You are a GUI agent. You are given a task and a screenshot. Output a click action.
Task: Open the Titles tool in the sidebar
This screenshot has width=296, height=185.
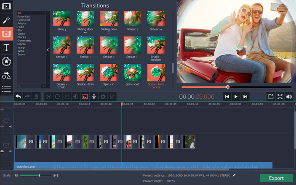(x=6, y=47)
